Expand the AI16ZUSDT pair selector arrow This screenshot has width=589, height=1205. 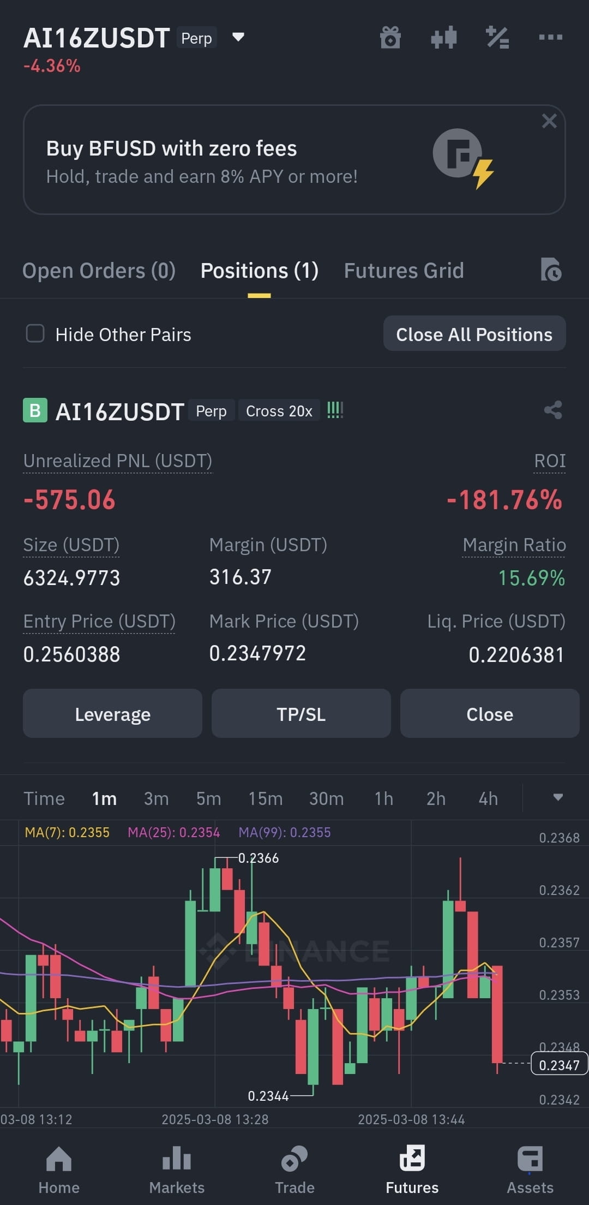[x=238, y=37]
